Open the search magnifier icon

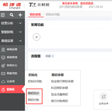point(11,15)
